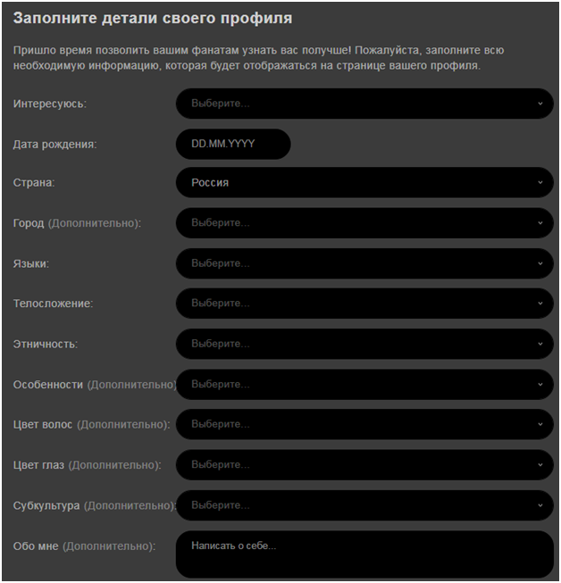Click the chevron arrow in Языки field
561x583 pixels.
(x=540, y=263)
